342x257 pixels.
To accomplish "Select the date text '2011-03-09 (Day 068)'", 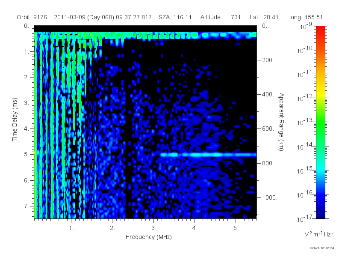I will click(x=84, y=17).
